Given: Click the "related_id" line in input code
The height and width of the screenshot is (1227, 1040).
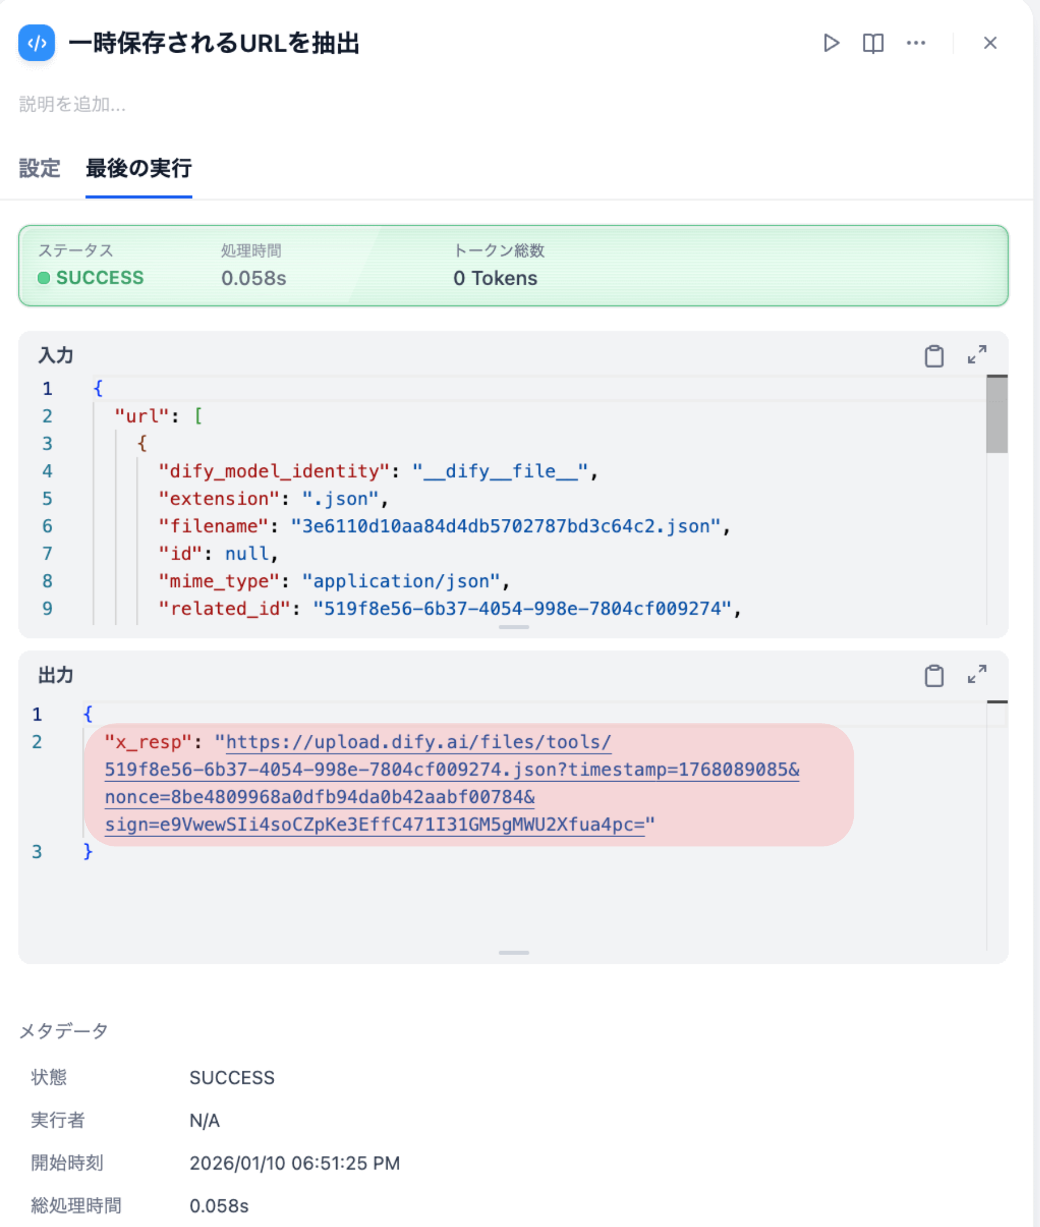Looking at the screenshot, I should [448, 609].
